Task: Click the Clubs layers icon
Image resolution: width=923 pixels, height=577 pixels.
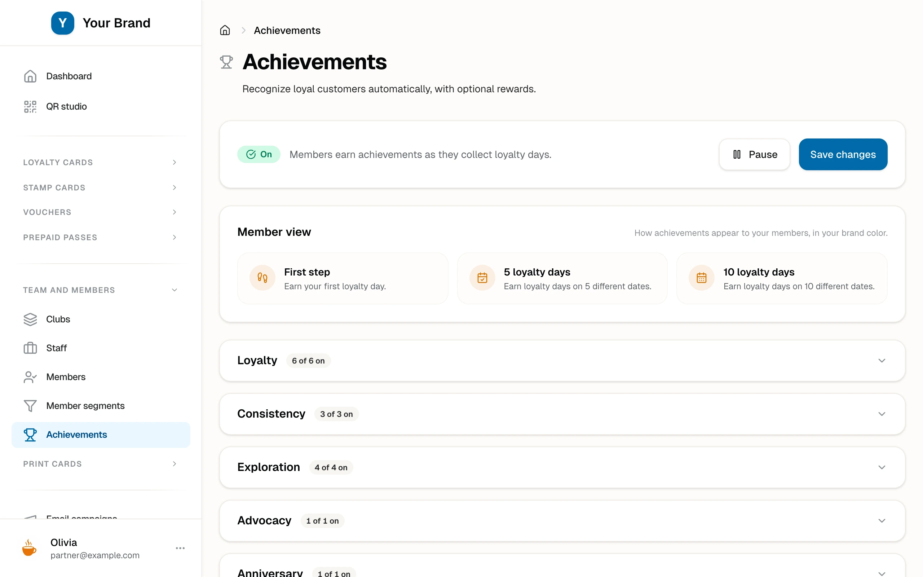Action: (30, 319)
